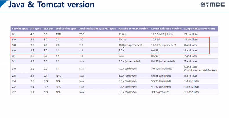Click '8 and later' in the 10.0.x row

190,45
